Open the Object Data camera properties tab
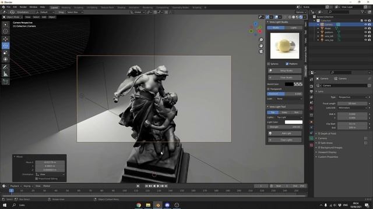The width and height of the screenshot is (373, 209). [311, 138]
